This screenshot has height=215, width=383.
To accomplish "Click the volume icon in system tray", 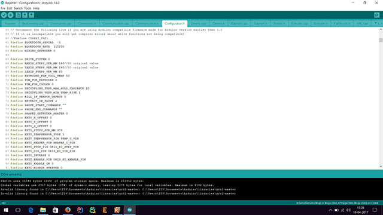I will (x=348, y=210).
